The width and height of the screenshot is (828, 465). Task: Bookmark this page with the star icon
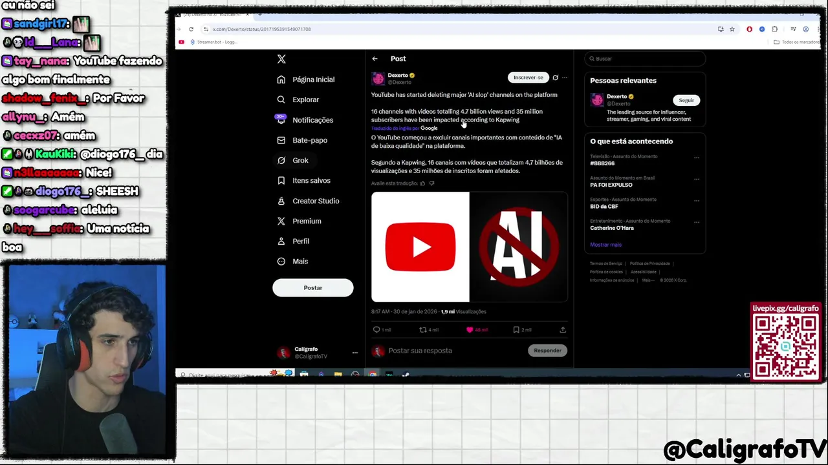point(732,29)
